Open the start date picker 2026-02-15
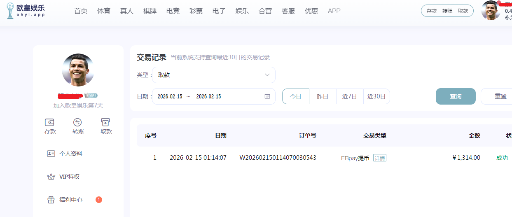Screen dimensions: 512x217 (170, 96)
